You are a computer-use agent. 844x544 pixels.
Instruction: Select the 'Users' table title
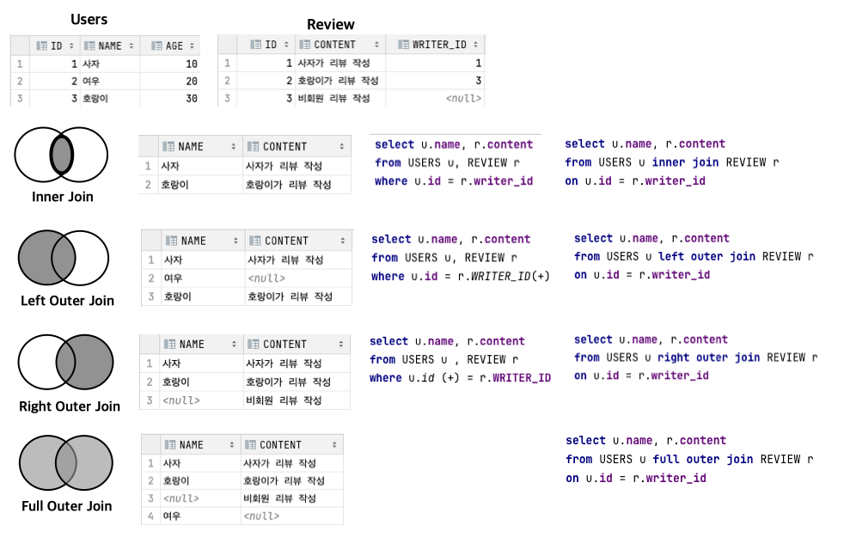pyautogui.click(x=89, y=20)
